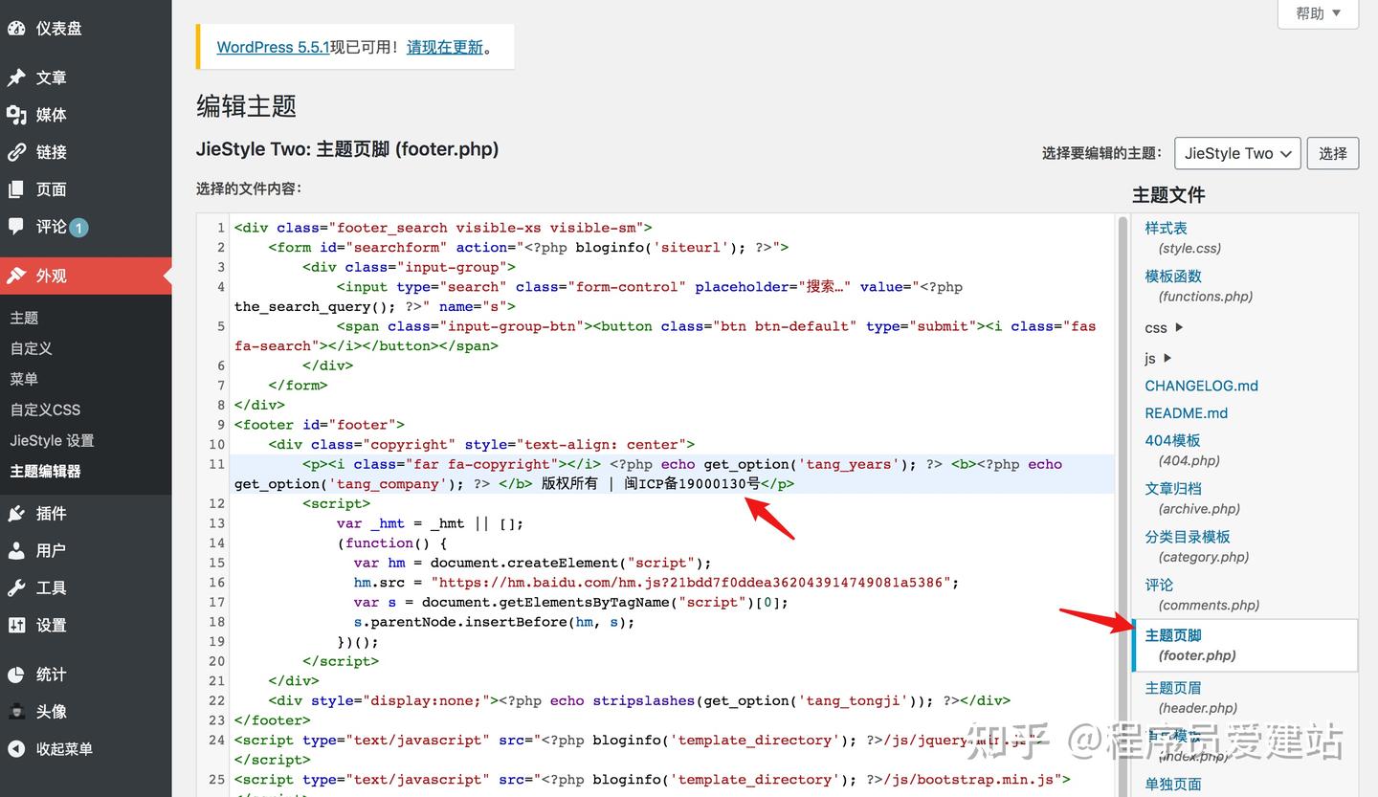This screenshot has width=1378, height=797.
Task: Click the 收起菜单 collapse arrow icon
Action: (x=16, y=749)
